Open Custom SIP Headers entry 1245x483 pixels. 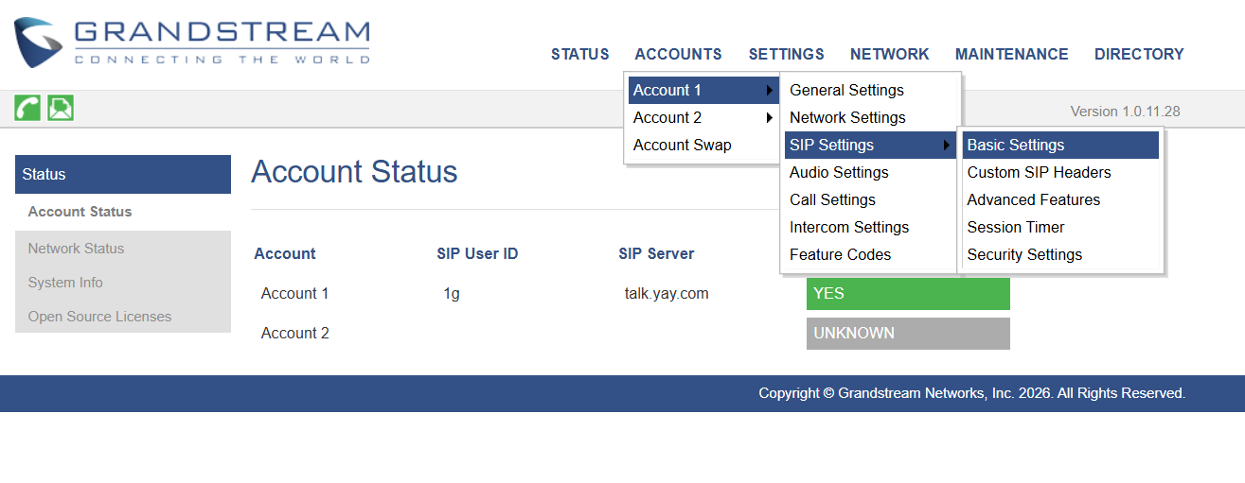tap(1060, 173)
